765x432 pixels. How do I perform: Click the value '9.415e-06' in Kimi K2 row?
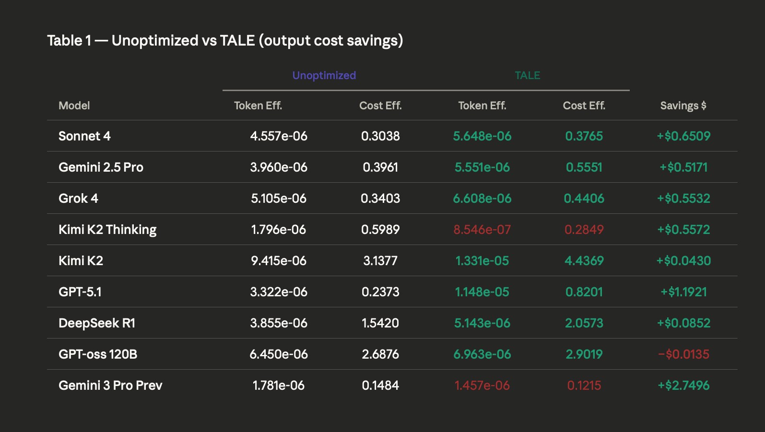tap(279, 261)
